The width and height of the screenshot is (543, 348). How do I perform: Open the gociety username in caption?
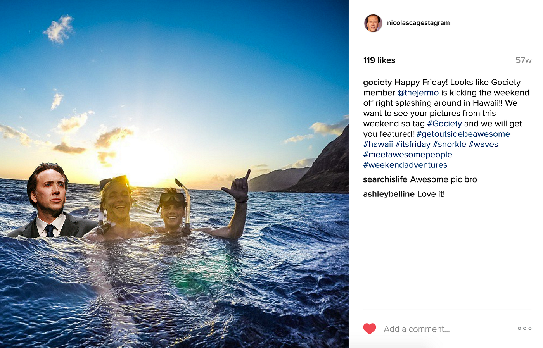[x=377, y=83]
